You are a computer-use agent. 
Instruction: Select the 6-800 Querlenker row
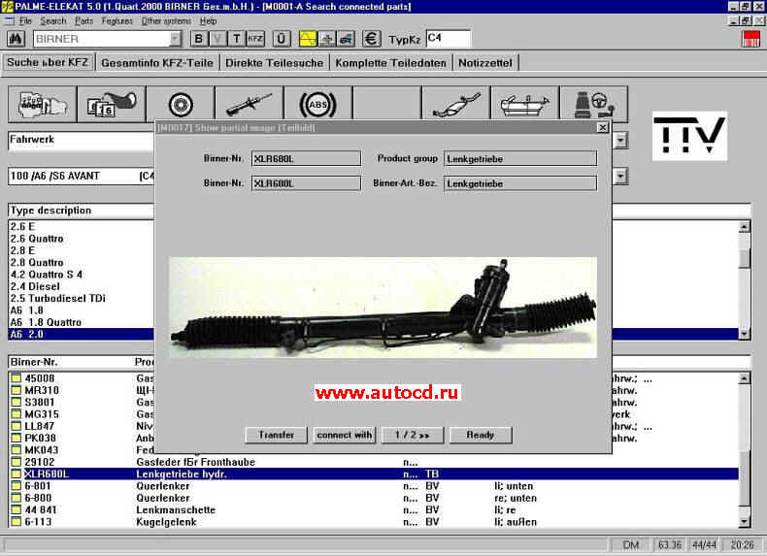374,498
